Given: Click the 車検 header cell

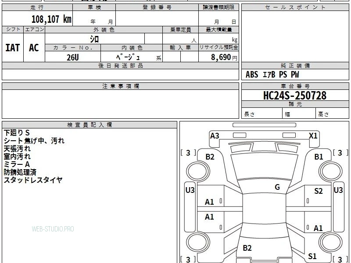Looking at the screenshot, I should click(94, 7).
